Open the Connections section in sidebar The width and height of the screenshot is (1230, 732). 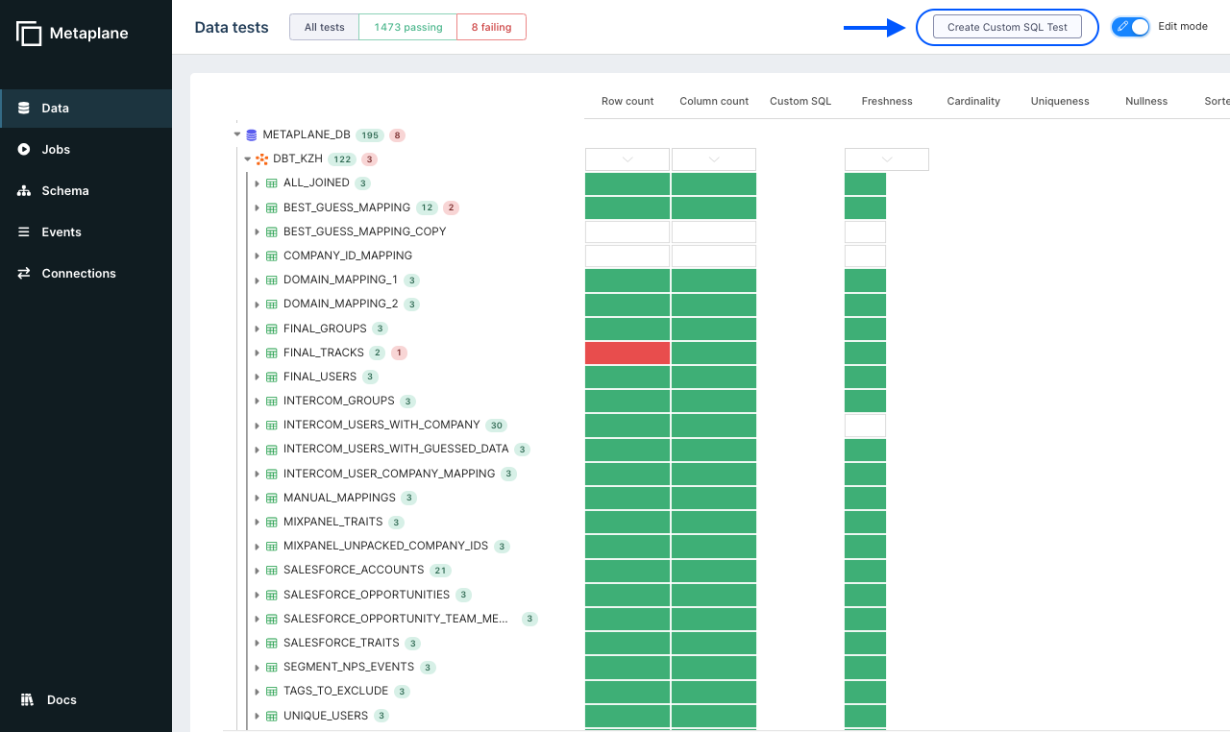pos(86,274)
